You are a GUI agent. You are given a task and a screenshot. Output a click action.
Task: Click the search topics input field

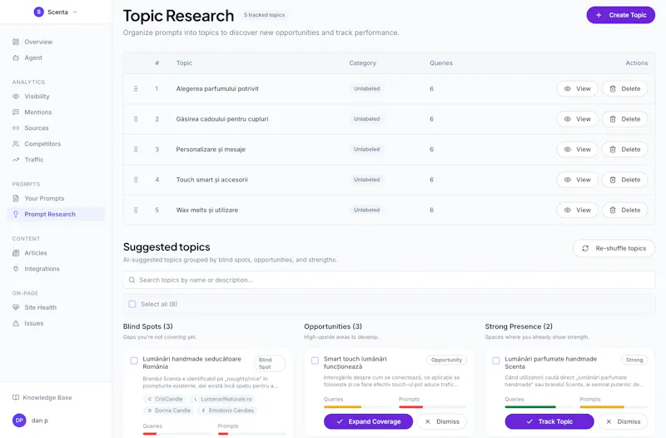point(389,280)
